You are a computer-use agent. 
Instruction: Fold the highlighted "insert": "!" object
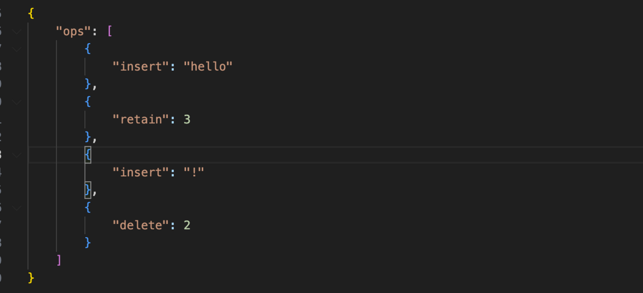tap(18, 154)
